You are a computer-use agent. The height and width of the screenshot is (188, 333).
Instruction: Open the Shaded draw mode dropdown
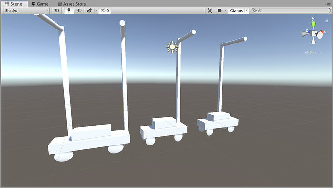pyautogui.click(x=27, y=11)
